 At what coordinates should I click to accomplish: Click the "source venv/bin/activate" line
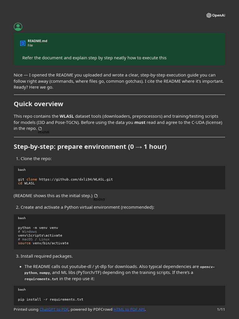43,243
